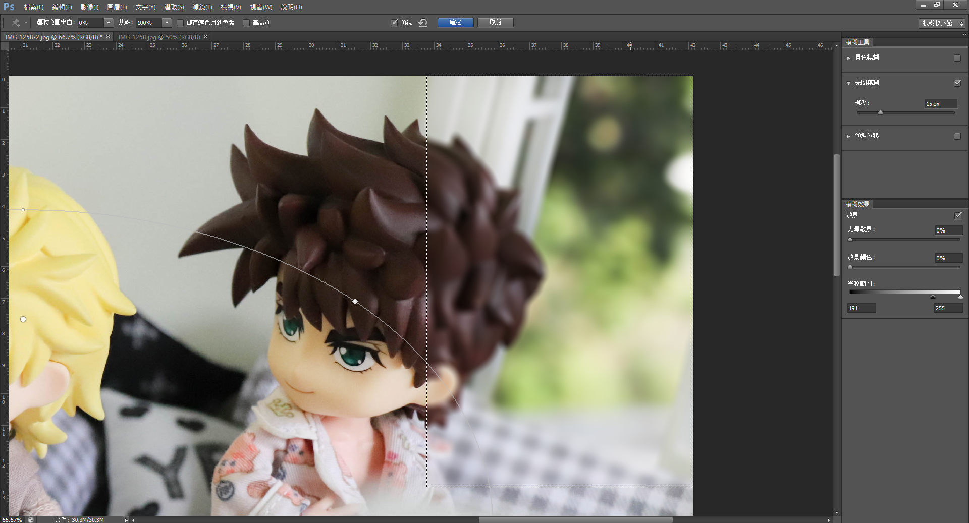Click the vertical scrollbar up arrow
This screenshot has height=523, width=969.
click(x=837, y=45)
